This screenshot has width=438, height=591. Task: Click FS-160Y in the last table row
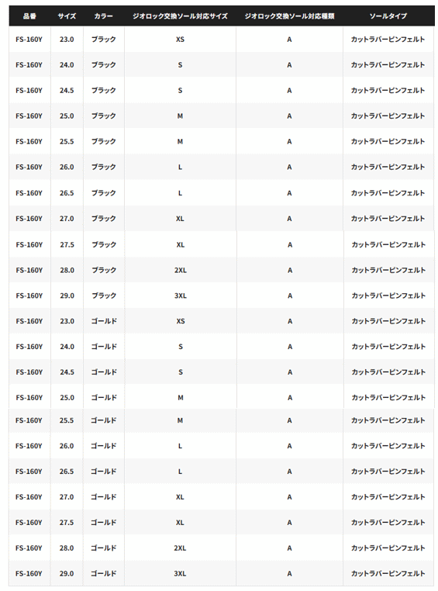click(x=29, y=574)
